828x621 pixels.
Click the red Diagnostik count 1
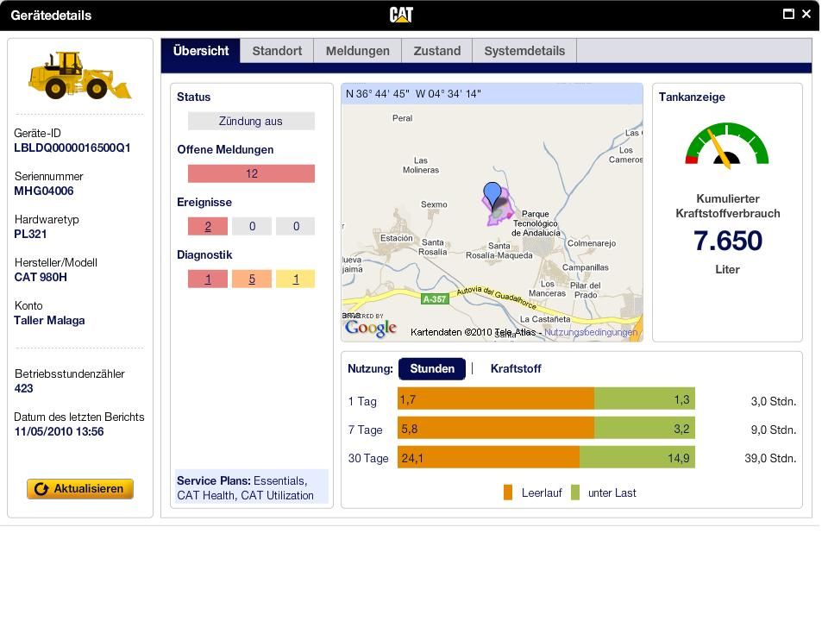pos(208,279)
